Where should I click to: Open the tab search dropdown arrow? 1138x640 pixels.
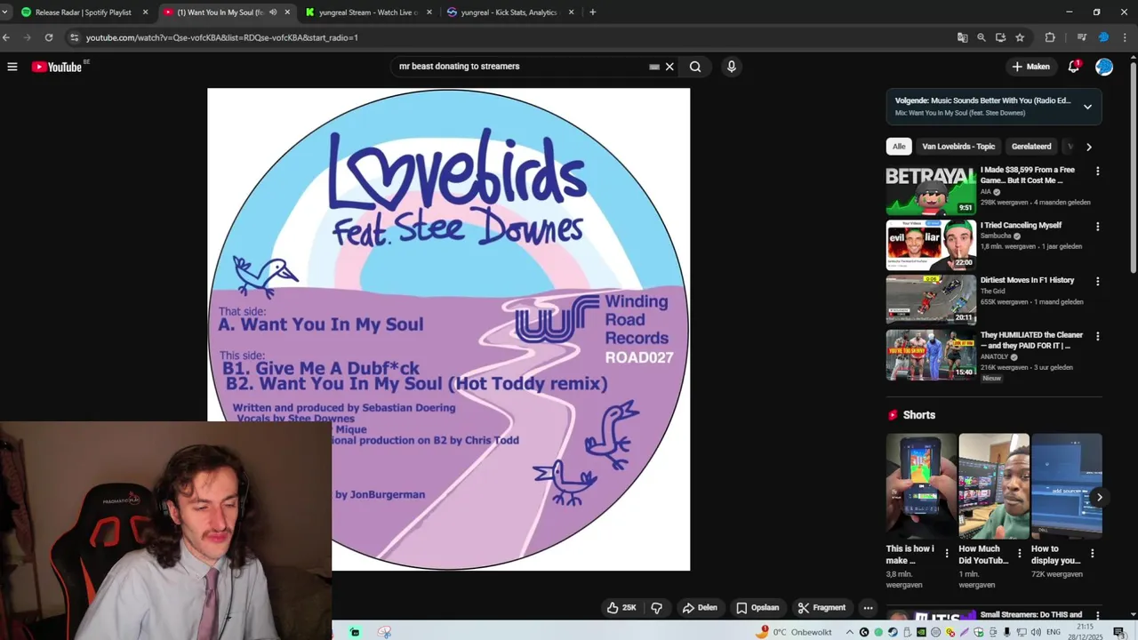point(6,12)
